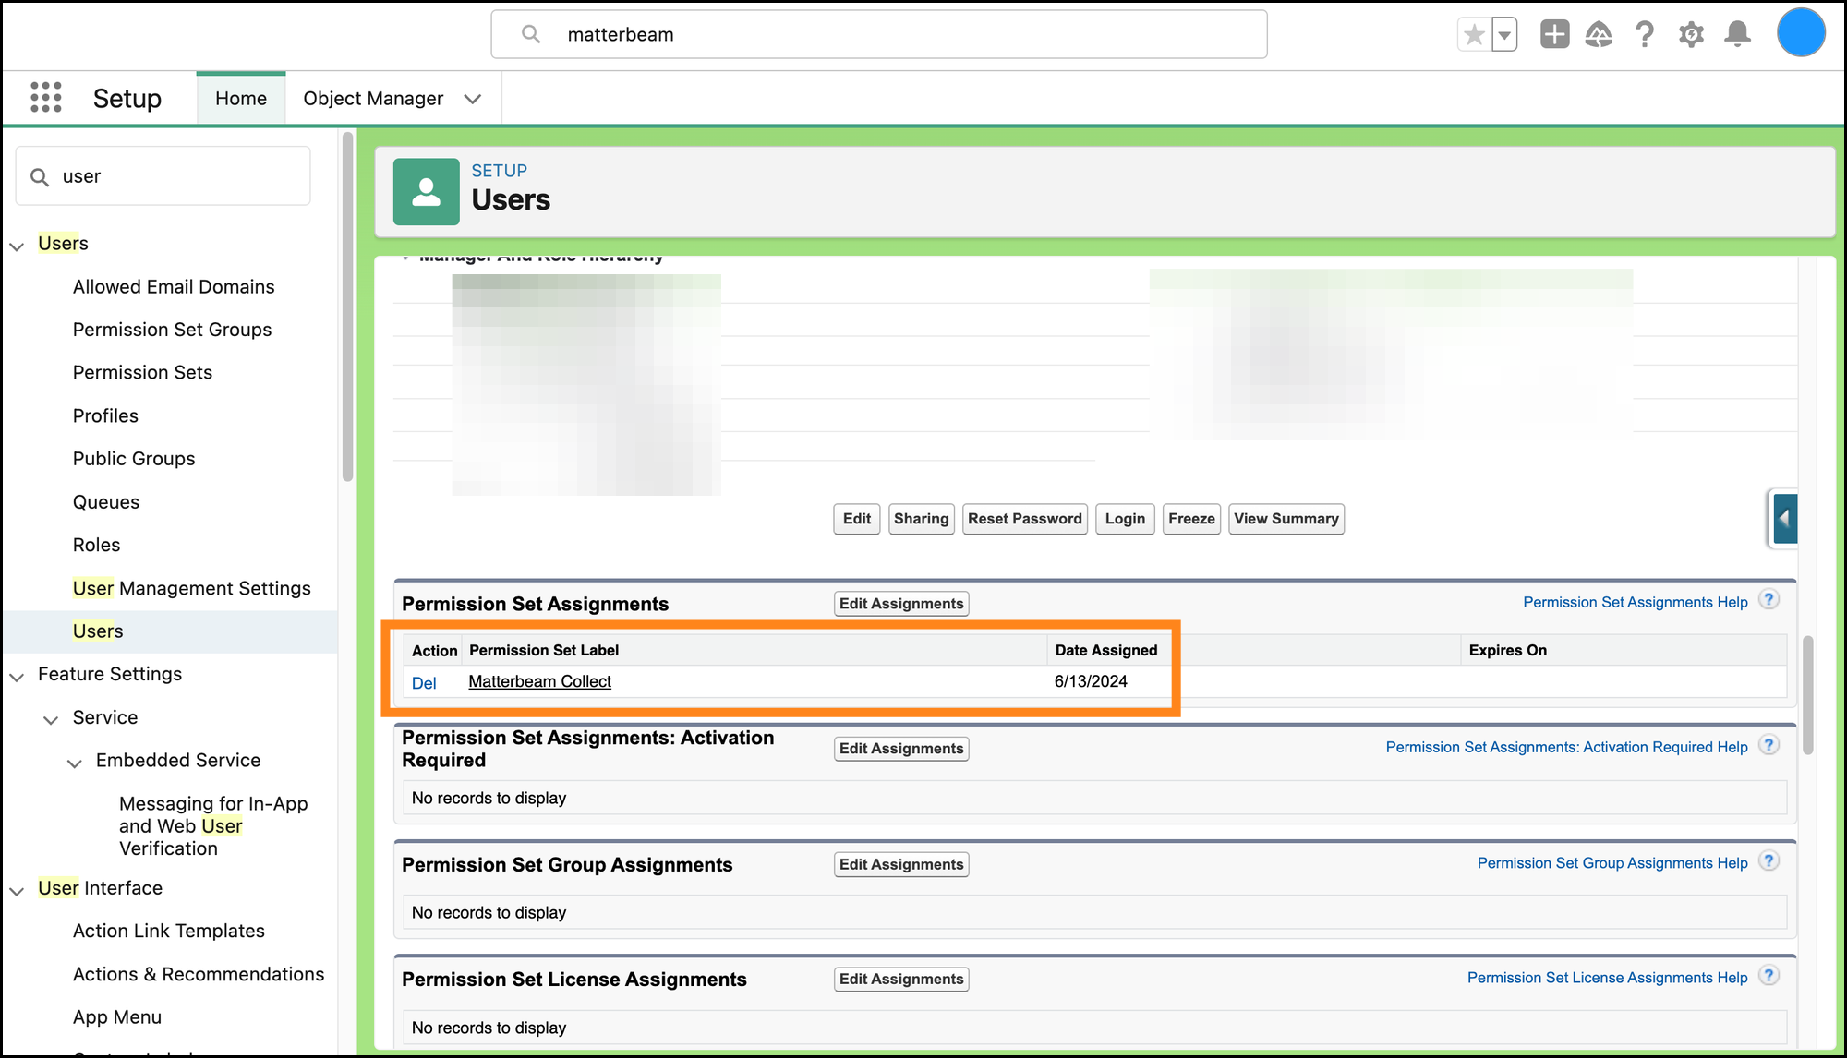This screenshot has width=1847, height=1058.
Task: Open the Setup gear menu
Action: coord(1691,35)
